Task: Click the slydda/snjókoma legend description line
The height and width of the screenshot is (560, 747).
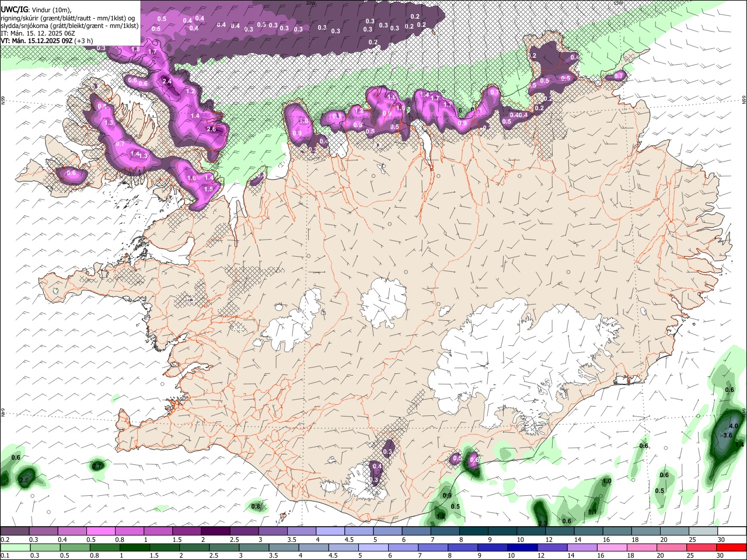Action: [69, 26]
